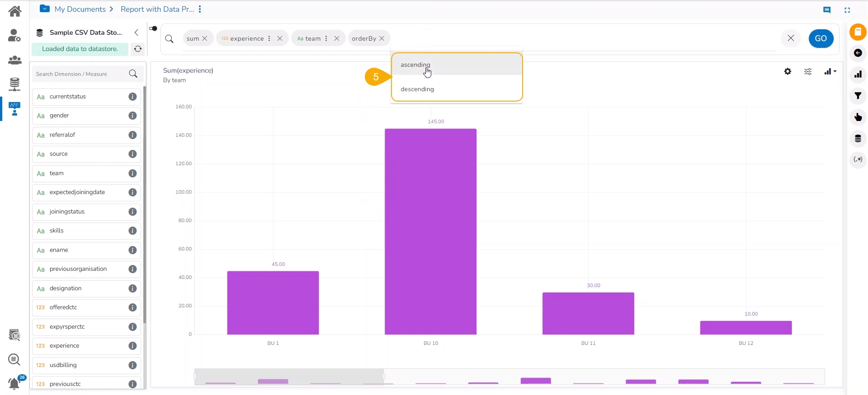Select the pointing hand icon in right sidebar
Image resolution: width=868 pixels, height=395 pixels.
click(858, 117)
